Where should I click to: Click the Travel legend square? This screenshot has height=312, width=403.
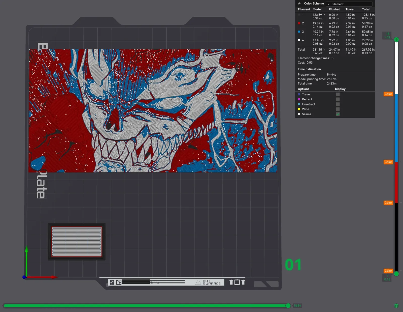[299, 94]
